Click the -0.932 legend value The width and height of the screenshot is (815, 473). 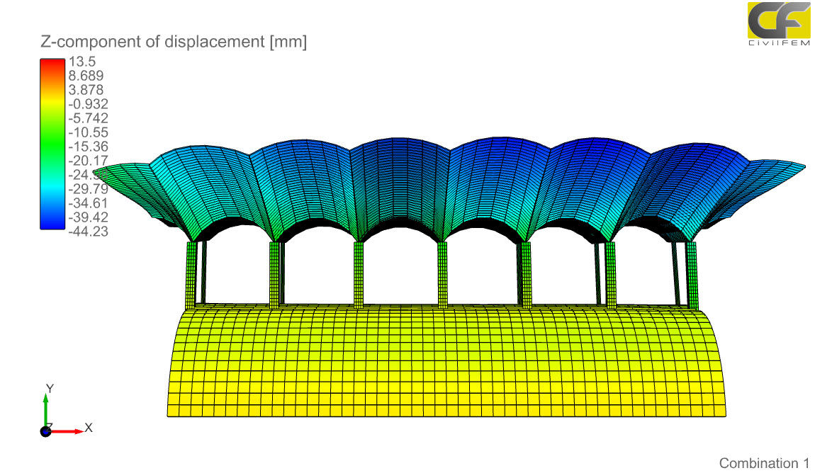(88, 104)
